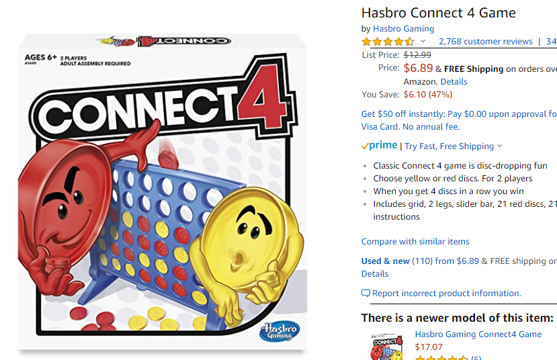
Task: Click the main Connect 4 product image
Action: click(163, 191)
